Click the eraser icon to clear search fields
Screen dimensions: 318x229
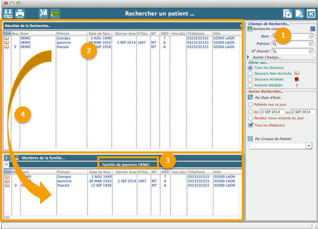[312, 29]
